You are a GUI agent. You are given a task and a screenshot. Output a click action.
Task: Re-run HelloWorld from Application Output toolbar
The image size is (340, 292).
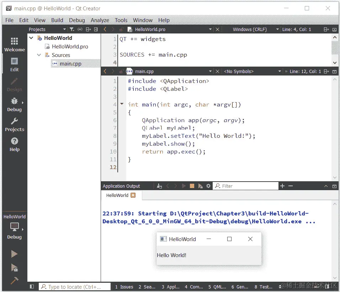click(x=184, y=186)
